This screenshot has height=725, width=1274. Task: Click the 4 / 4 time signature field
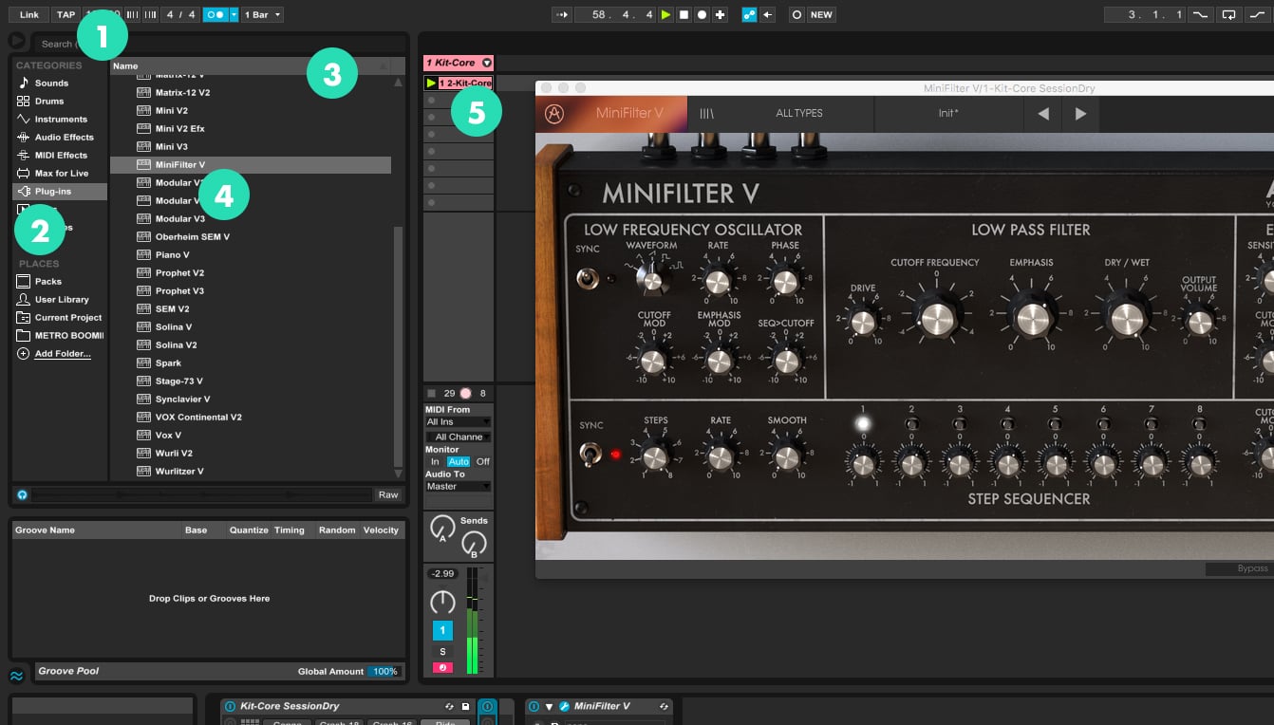point(180,15)
